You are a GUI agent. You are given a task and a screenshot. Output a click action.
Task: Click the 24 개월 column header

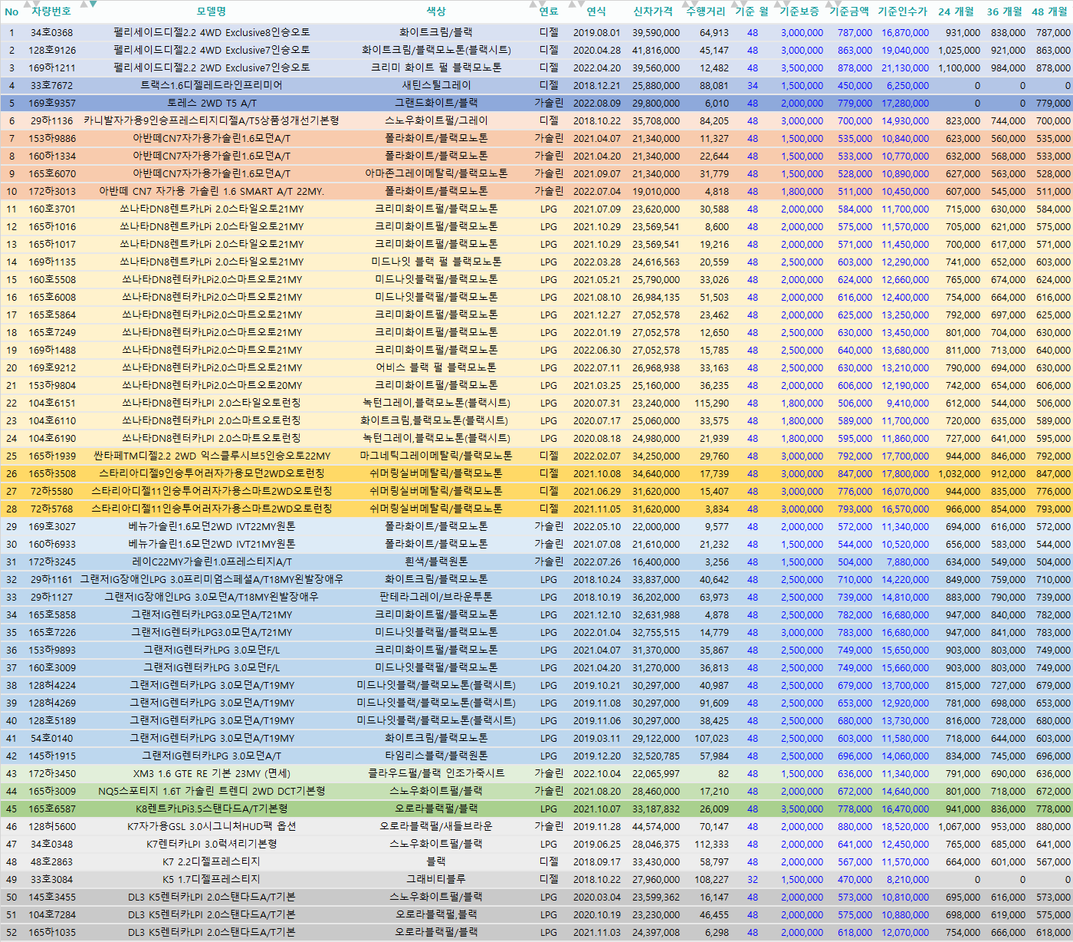pos(956,12)
